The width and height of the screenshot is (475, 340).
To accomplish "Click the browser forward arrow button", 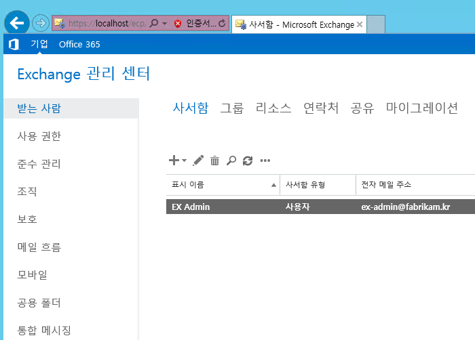I will [x=41, y=23].
